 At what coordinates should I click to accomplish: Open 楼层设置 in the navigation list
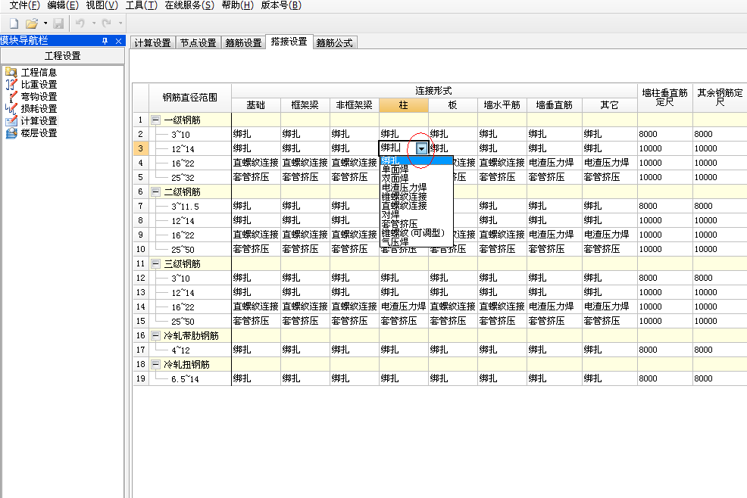coord(39,133)
